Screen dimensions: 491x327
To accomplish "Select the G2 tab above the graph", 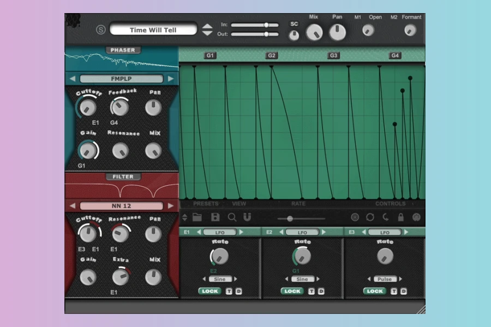I will click(272, 56).
